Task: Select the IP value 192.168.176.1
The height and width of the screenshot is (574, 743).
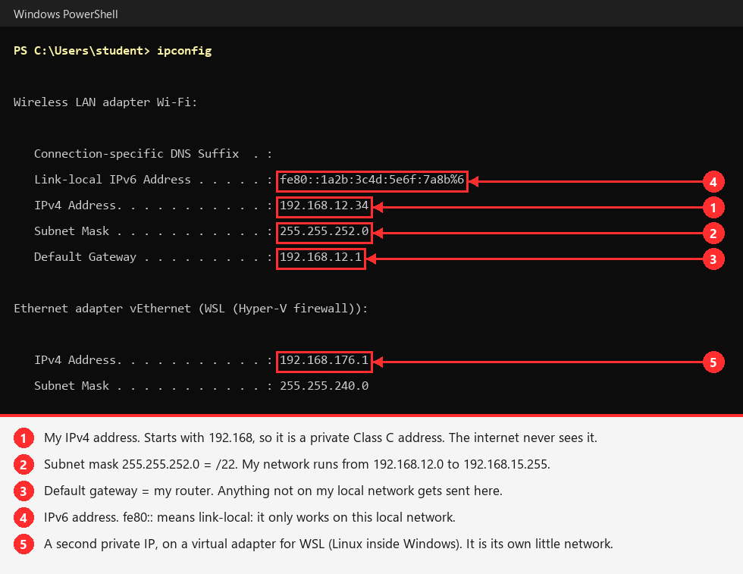Action: coord(324,360)
